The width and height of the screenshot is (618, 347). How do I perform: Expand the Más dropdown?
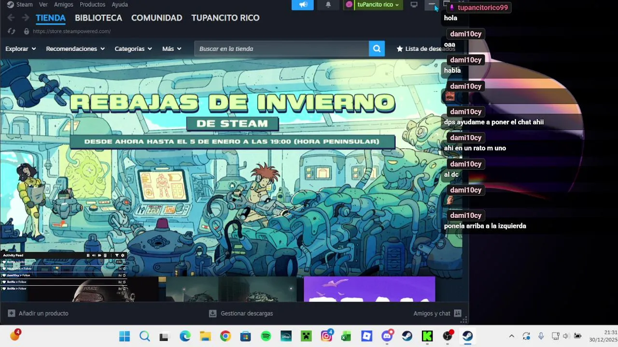click(172, 49)
